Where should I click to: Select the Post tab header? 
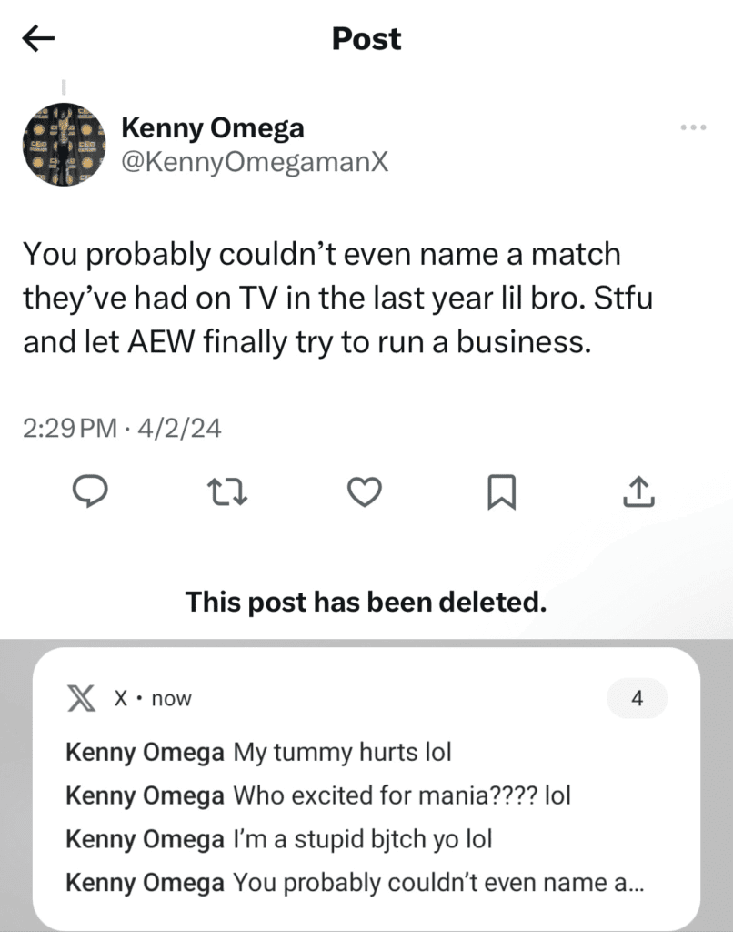point(366,38)
